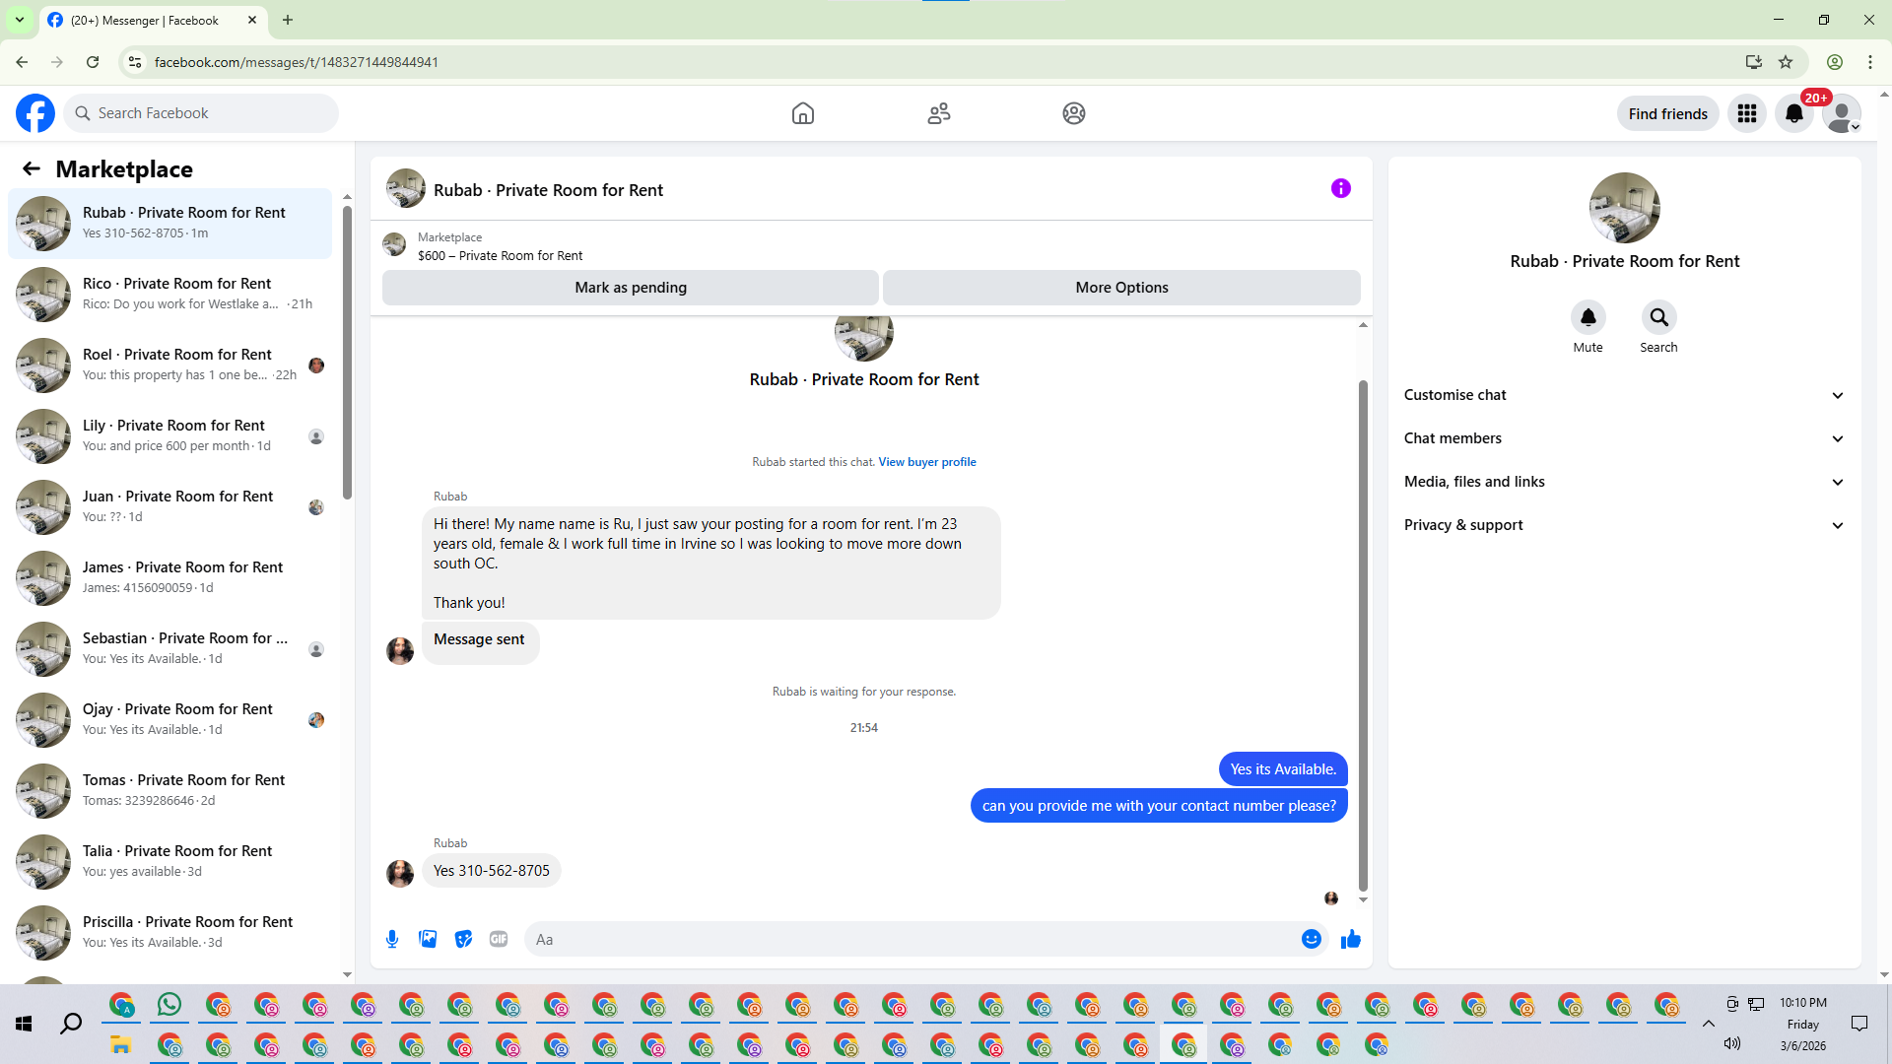
Task: Click Mark as pending button
Action: click(630, 288)
